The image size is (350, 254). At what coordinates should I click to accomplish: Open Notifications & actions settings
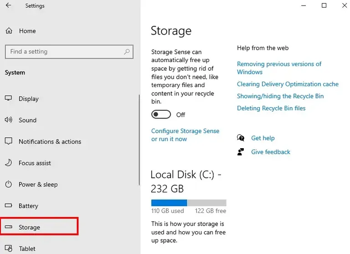tap(50, 141)
